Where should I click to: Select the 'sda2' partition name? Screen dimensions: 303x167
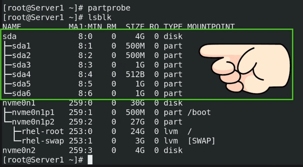(x=21, y=55)
